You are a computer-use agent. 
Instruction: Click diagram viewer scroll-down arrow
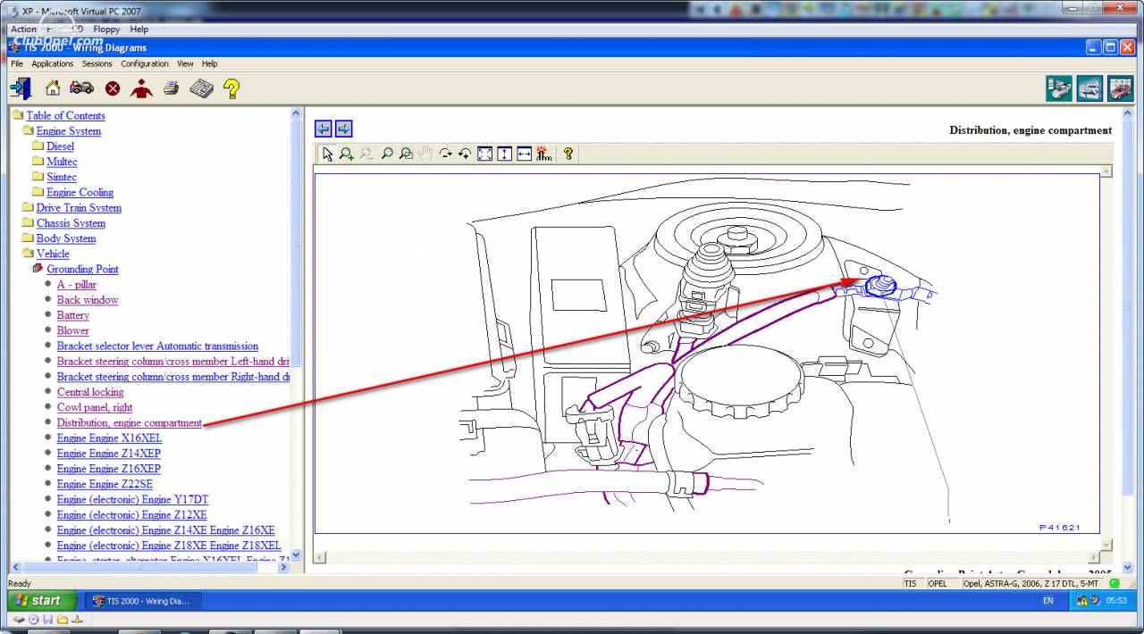(x=1106, y=545)
